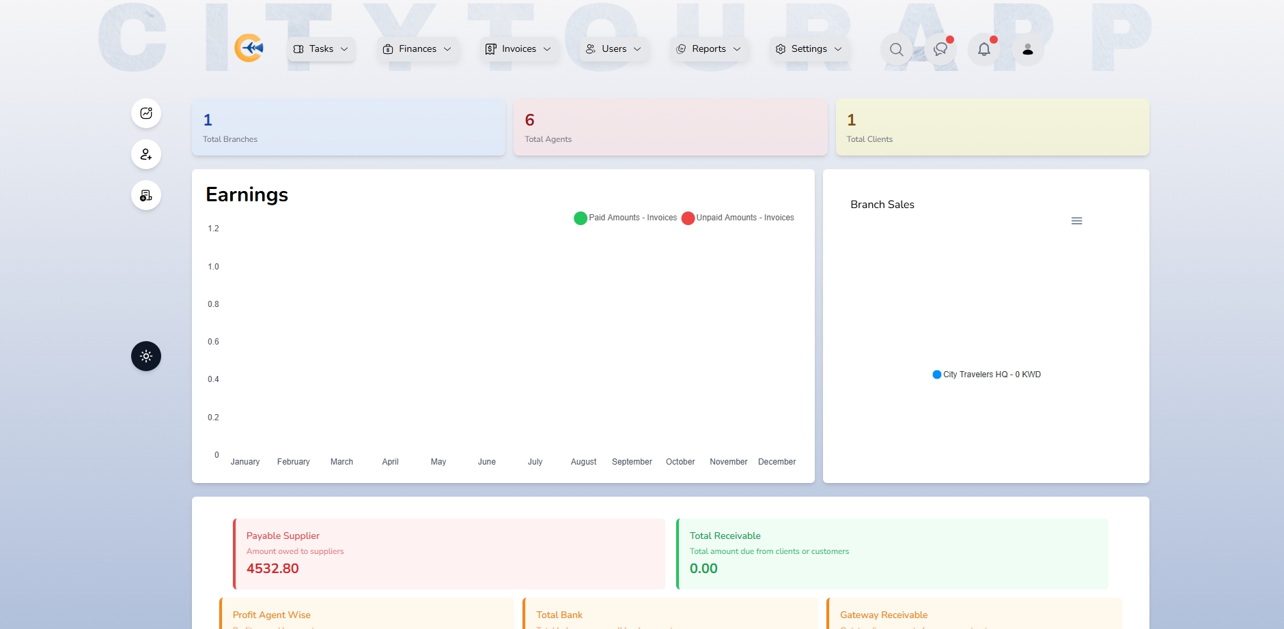Viewport: 1284px width, 629px height.
Task: Open the Branch Sales chart hamburger menu
Action: [1076, 221]
